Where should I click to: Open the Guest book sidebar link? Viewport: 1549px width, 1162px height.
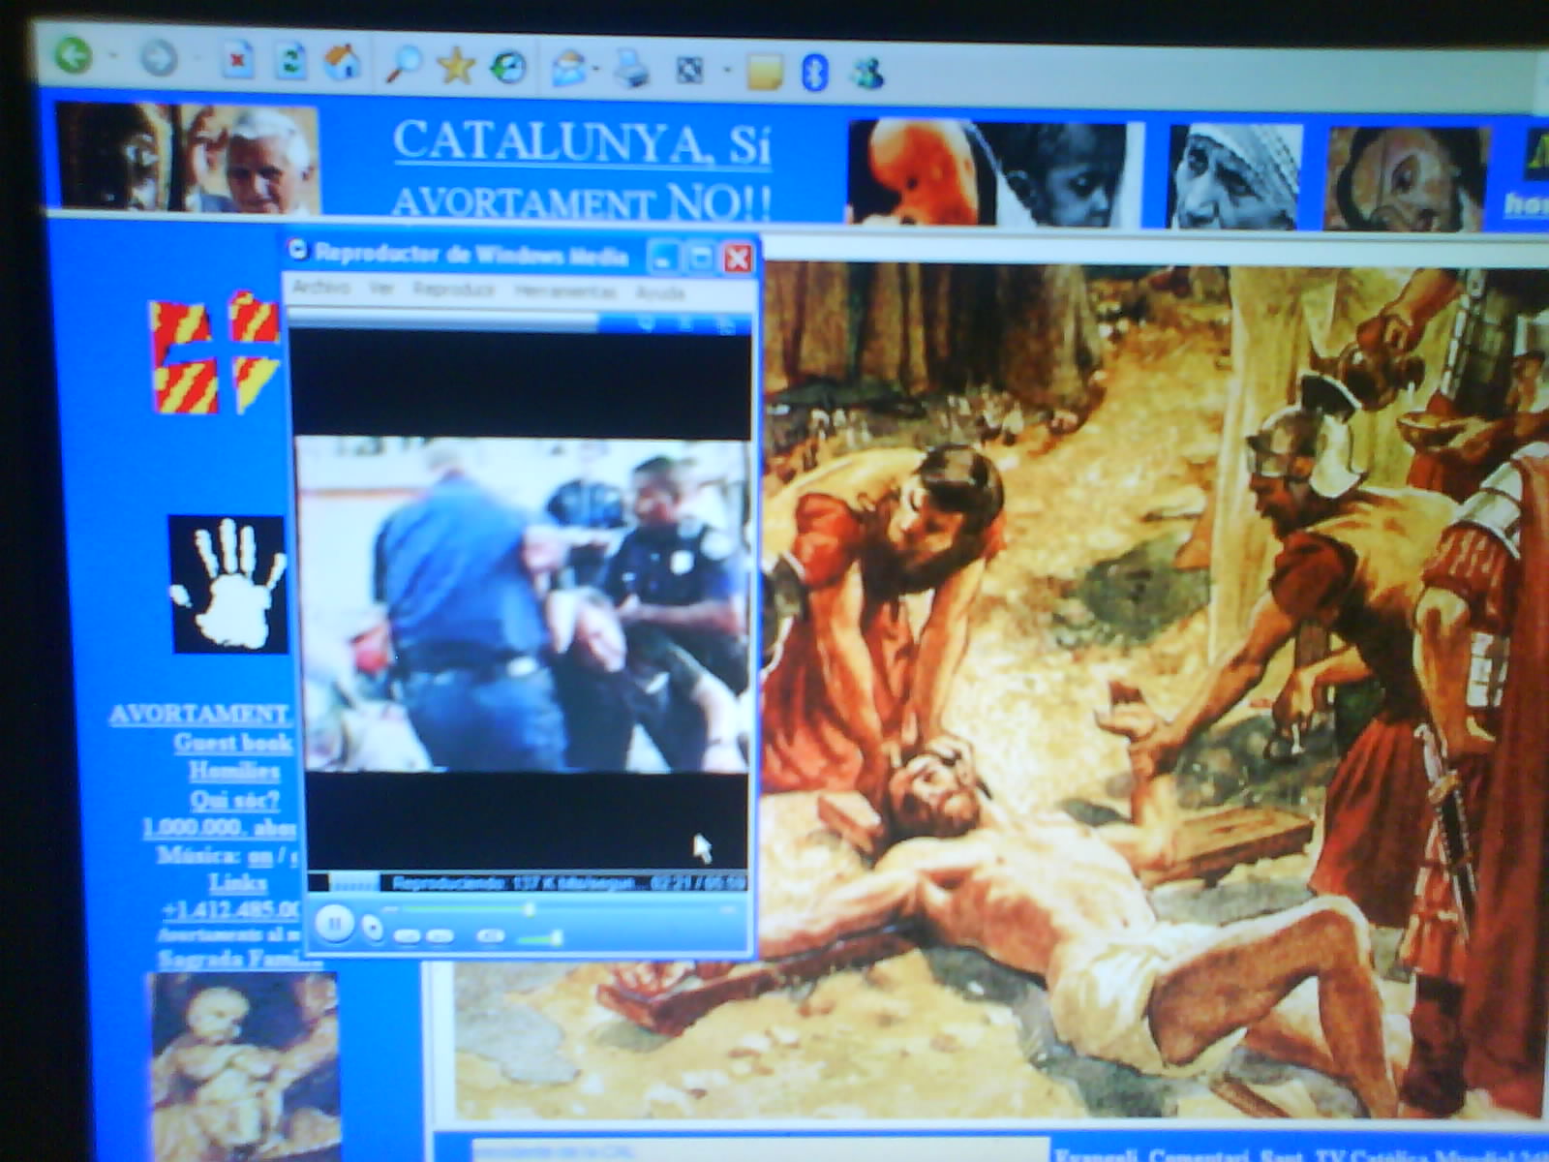coord(232,743)
